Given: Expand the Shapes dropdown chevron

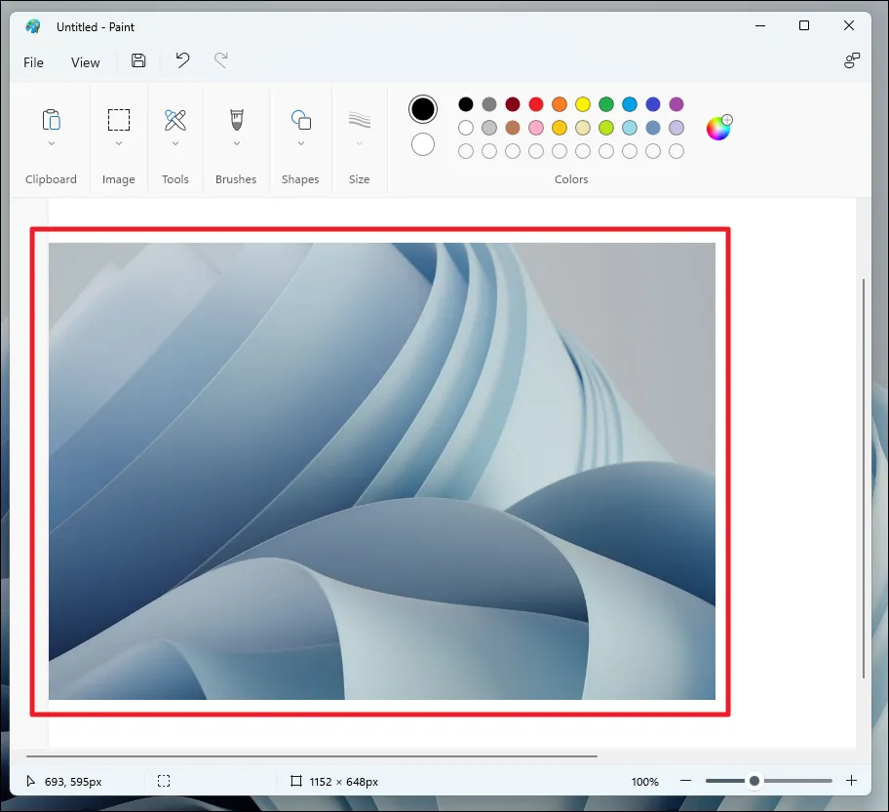Looking at the screenshot, I should pyautogui.click(x=300, y=144).
